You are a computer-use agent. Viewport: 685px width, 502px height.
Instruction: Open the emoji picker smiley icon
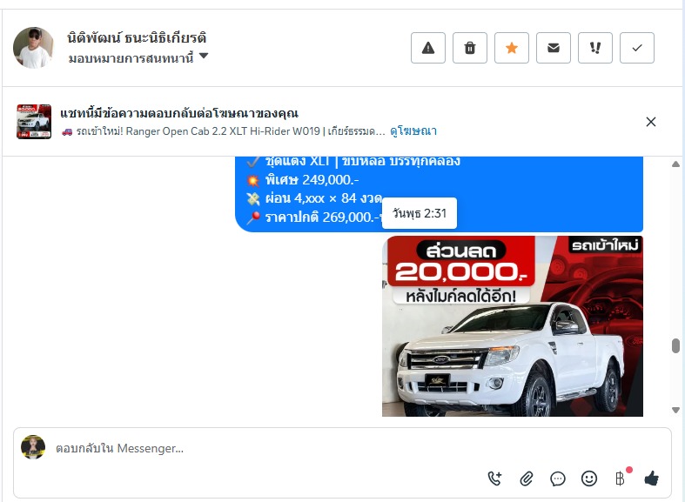(589, 479)
